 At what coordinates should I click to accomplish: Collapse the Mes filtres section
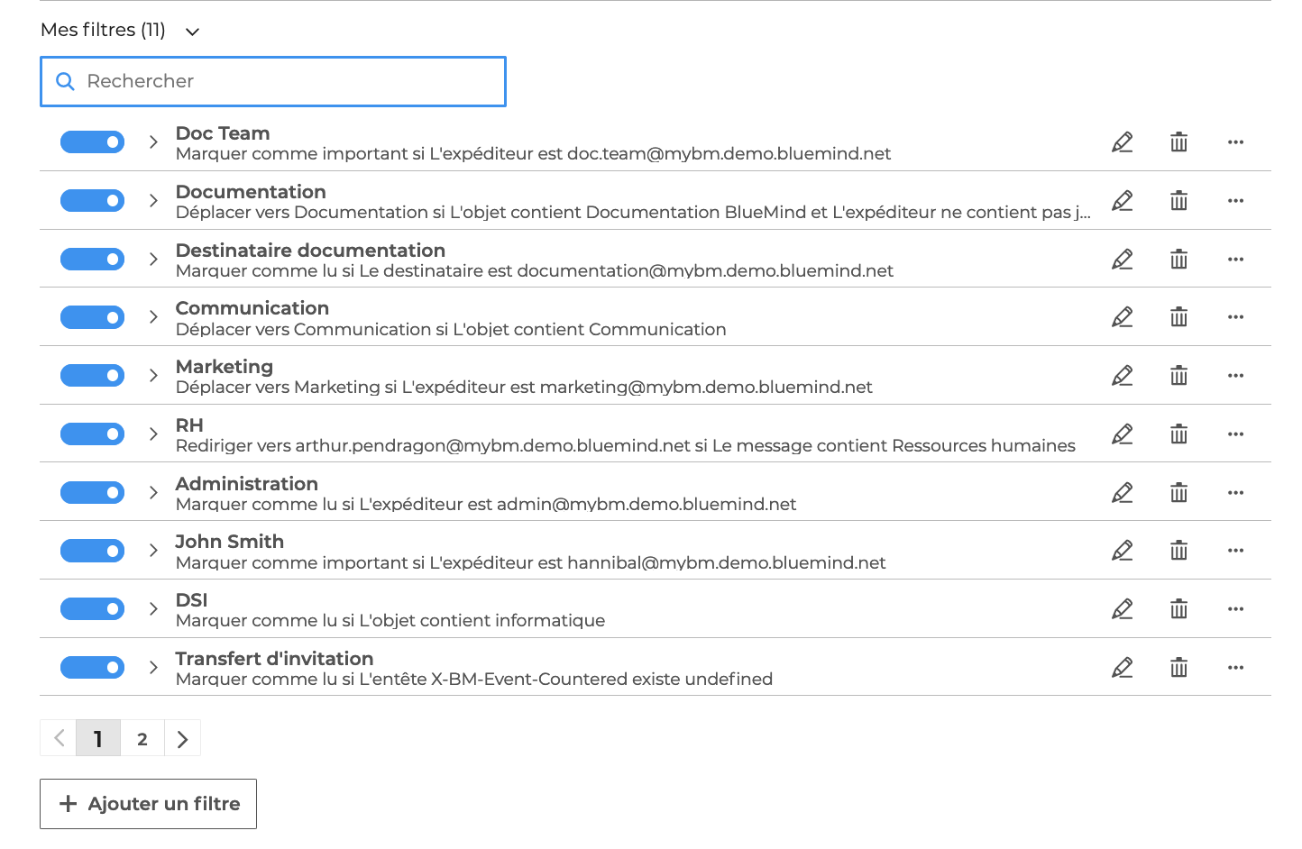[x=192, y=32]
